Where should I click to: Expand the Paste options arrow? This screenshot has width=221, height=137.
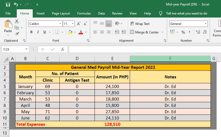coord(8,35)
